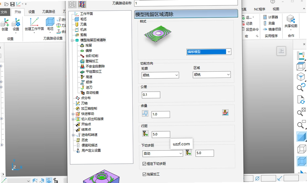Image resolution: width=307 pixels, height=183 pixels.
Task: Click the 创建工作平面 workplane icon
Action: pos(34,22)
